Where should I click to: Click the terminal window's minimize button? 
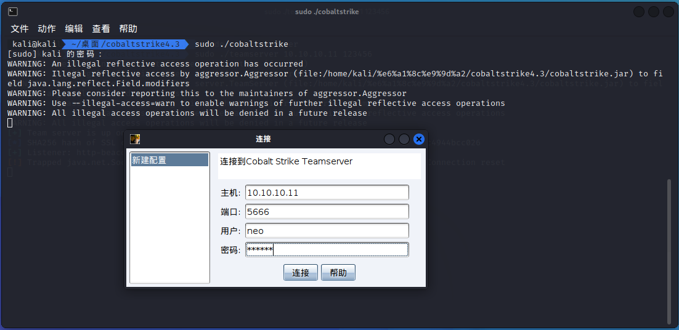639,12
